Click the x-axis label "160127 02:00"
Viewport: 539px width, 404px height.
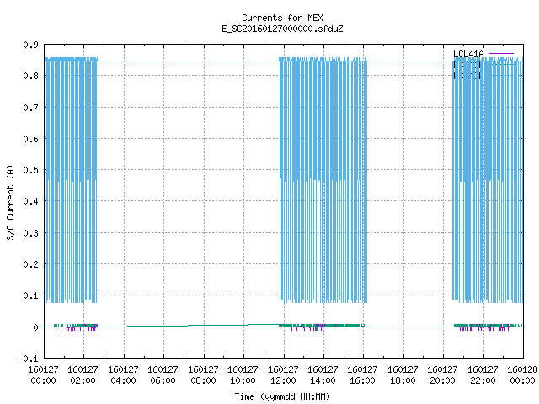point(83,375)
